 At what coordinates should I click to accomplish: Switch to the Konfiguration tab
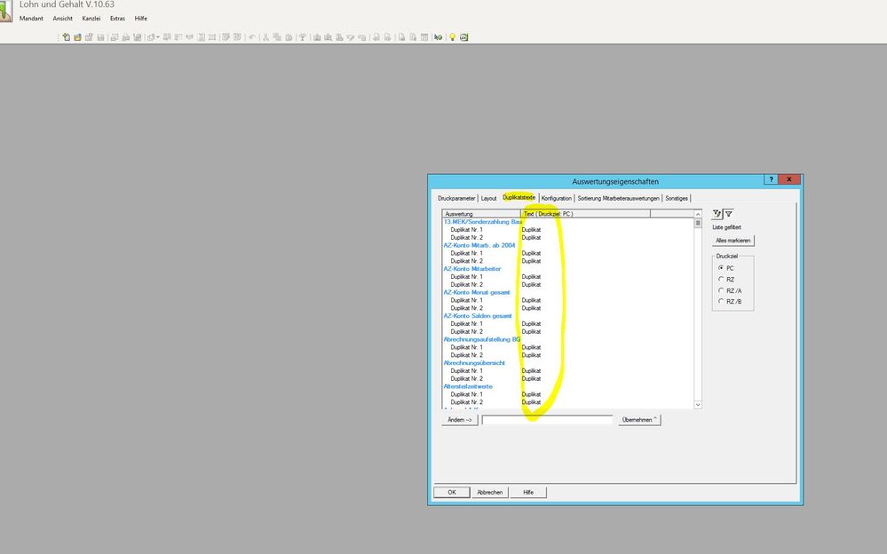pos(556,198)
